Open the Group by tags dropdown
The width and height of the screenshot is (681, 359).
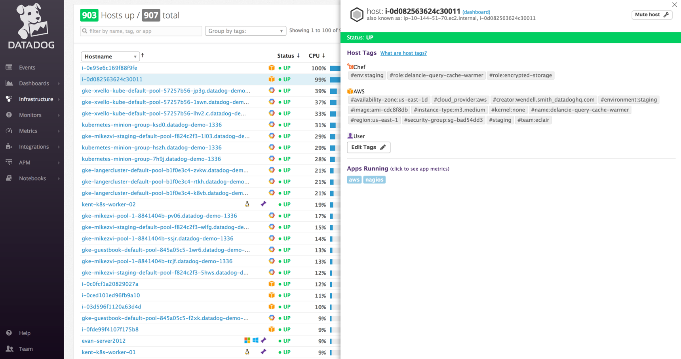point(245,31)
